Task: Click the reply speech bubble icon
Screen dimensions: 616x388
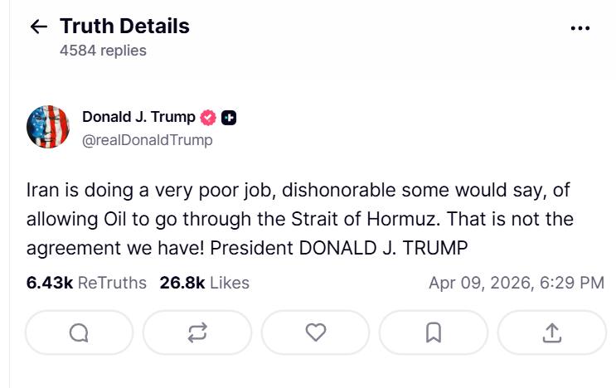Action: click(79, 332)
